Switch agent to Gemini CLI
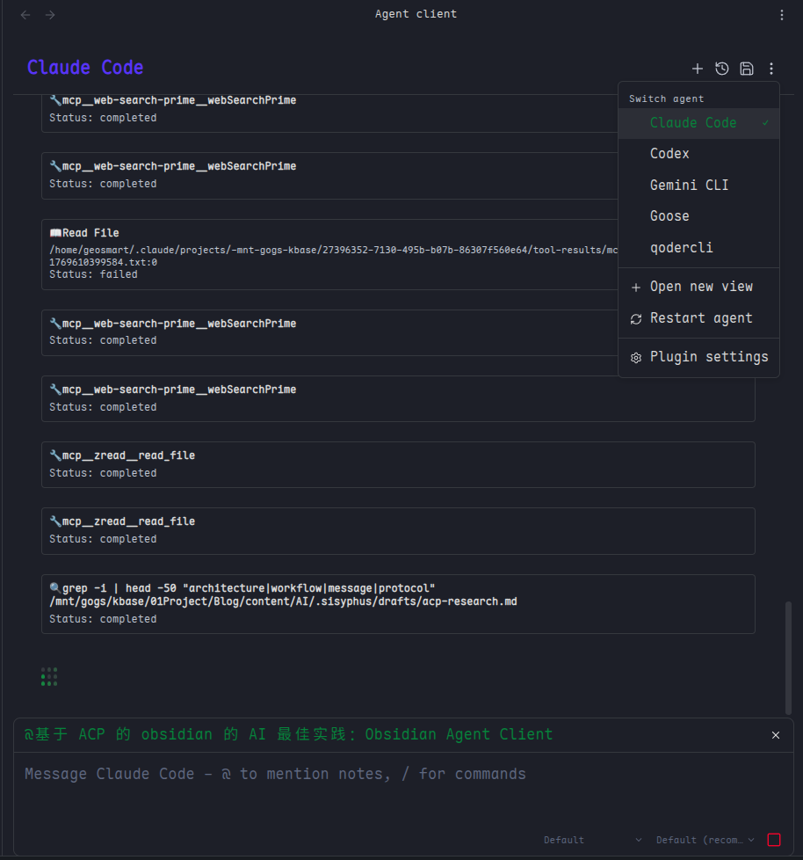The width and height of the screenshot is (803, 860). click(698, 185)
